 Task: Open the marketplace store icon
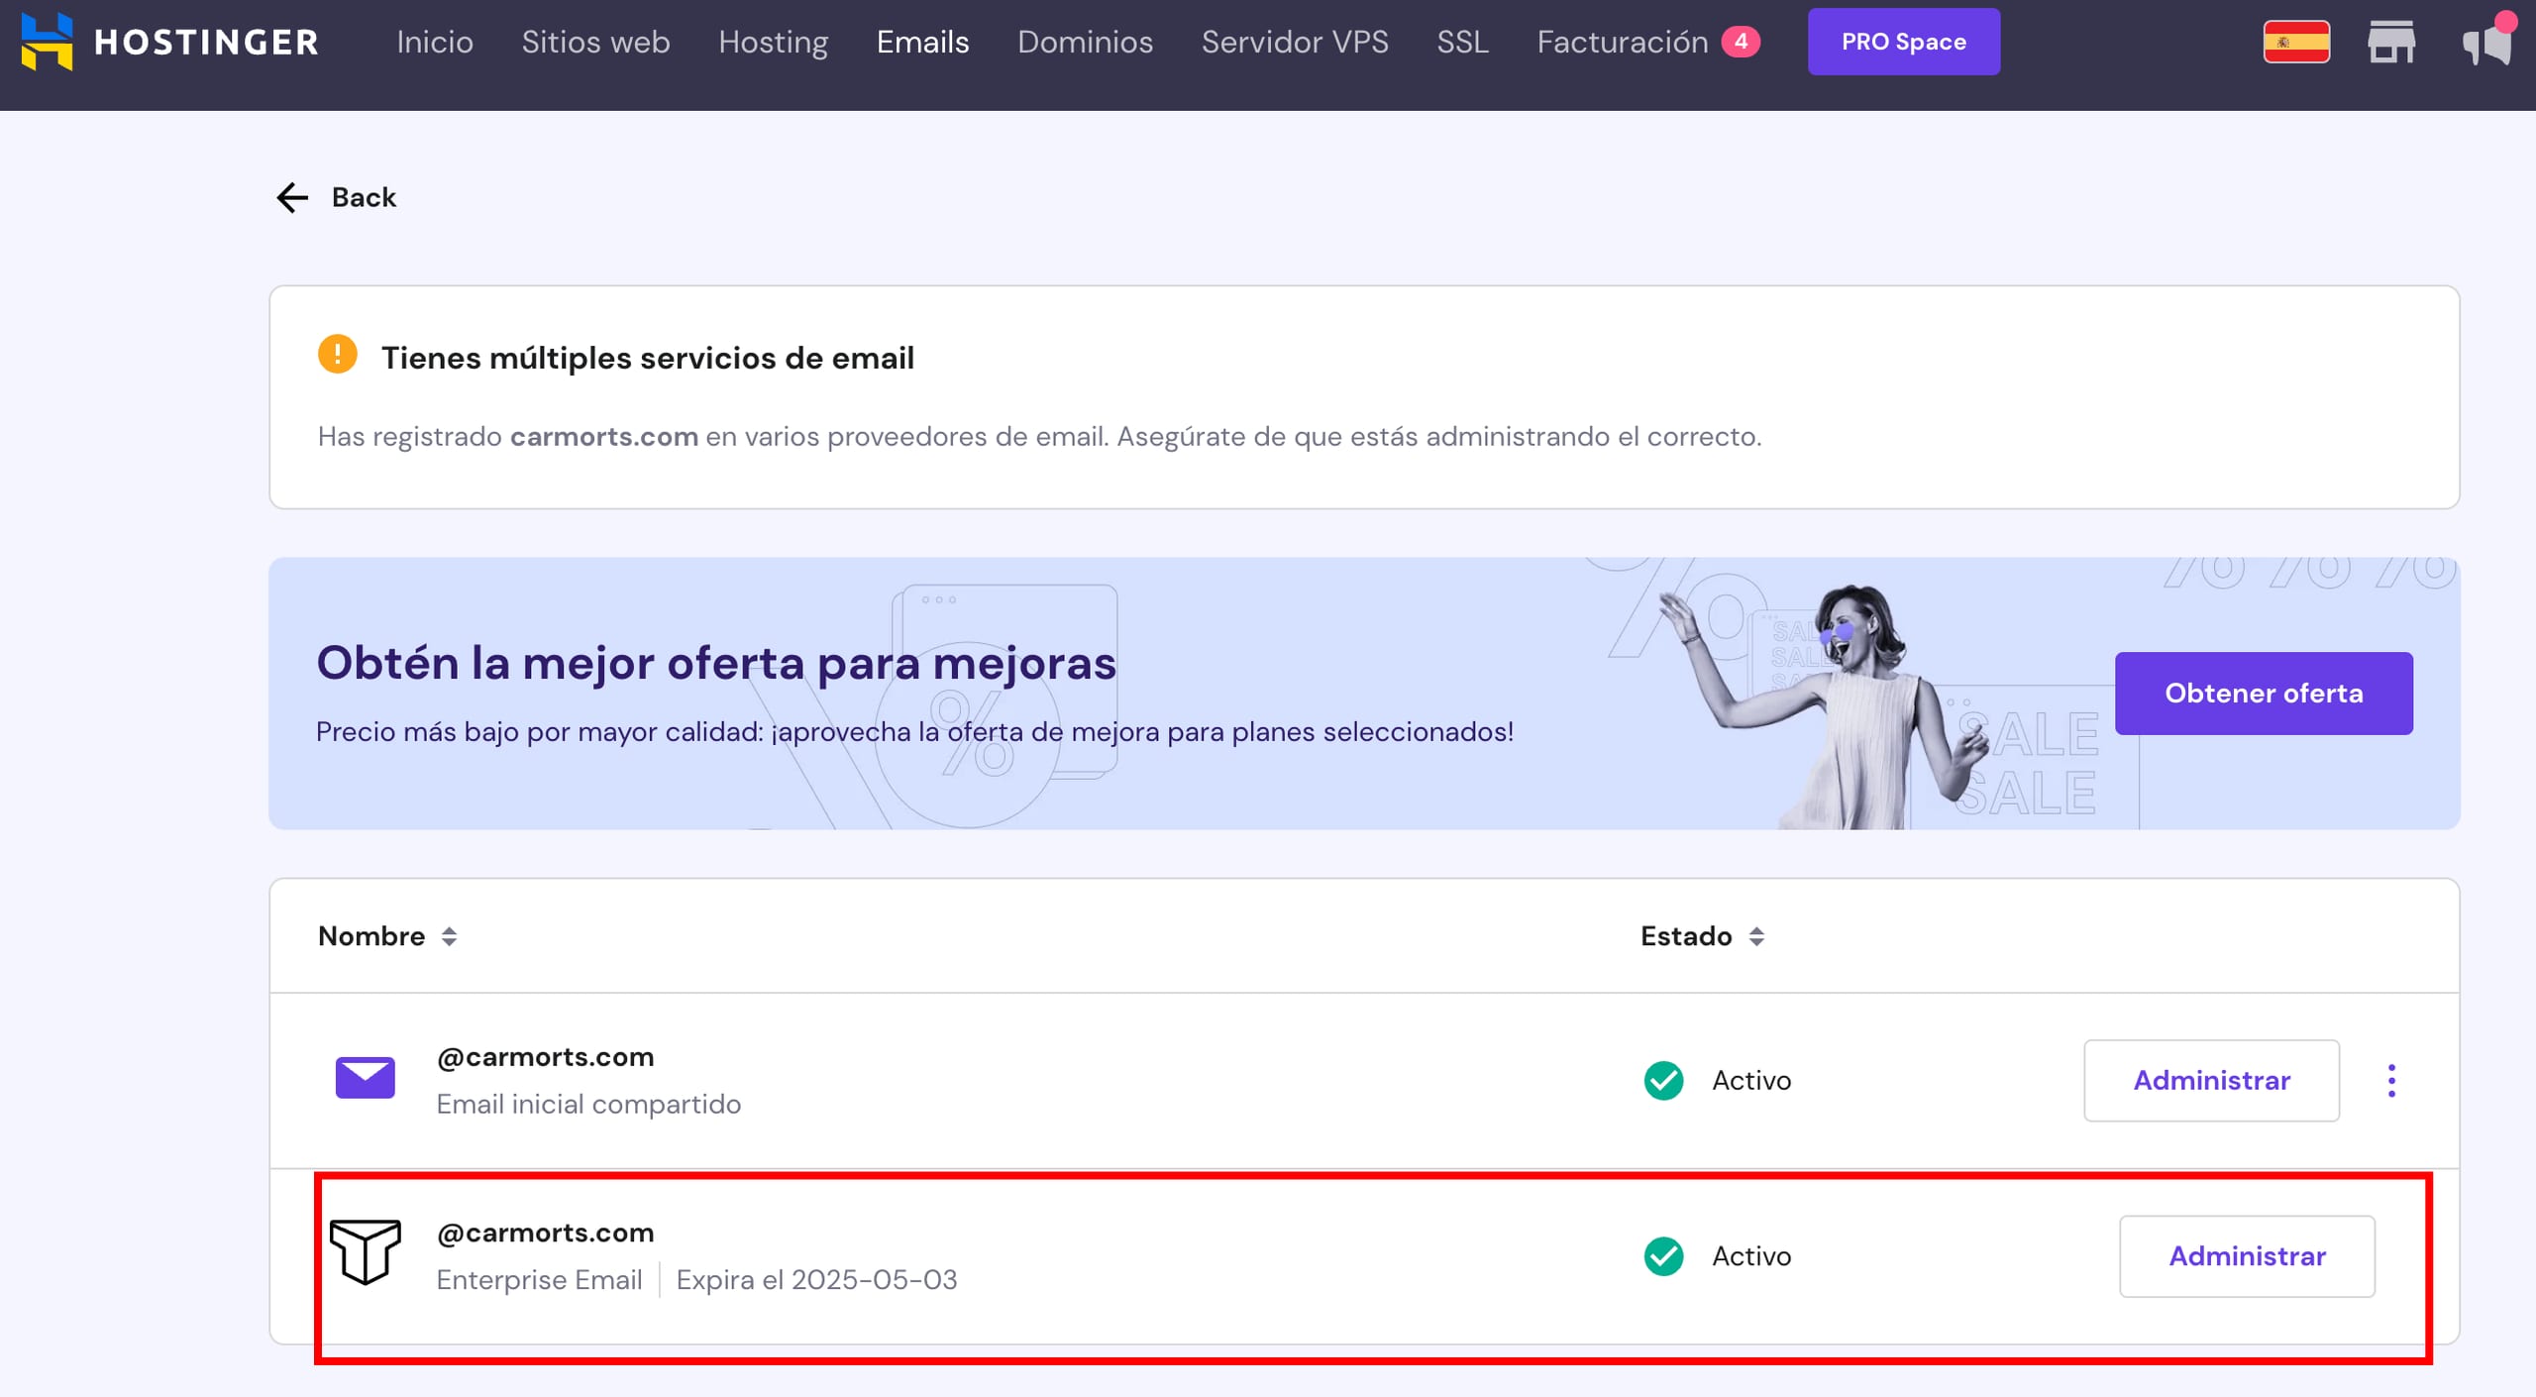(x=2391, y=42)
